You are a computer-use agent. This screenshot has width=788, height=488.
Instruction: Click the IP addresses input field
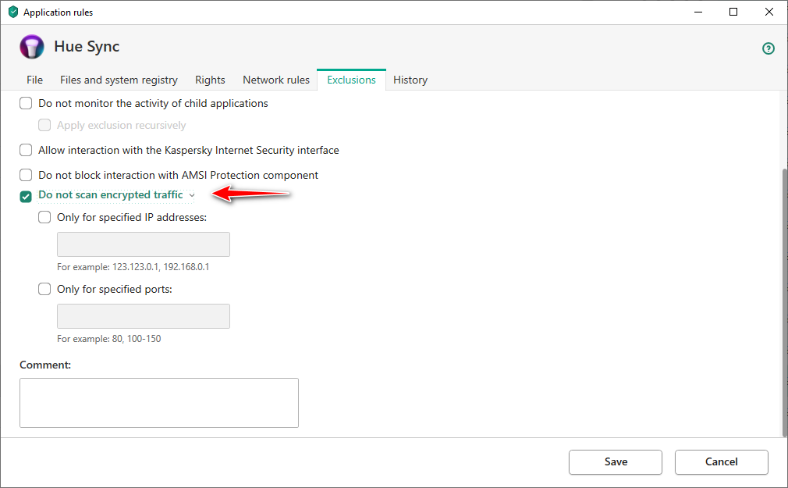(144, 244)
